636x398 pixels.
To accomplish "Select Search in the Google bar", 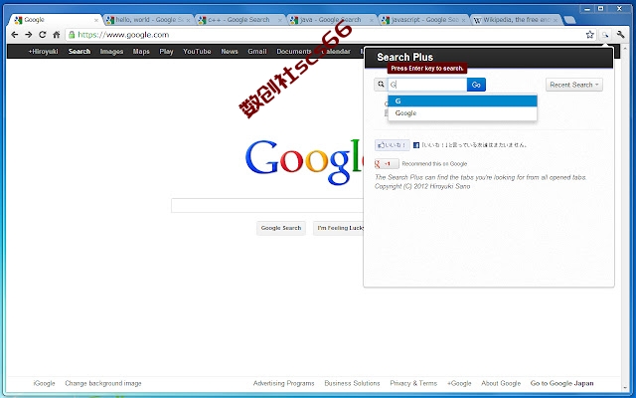I will pyautogui.click(x=79, y=51).
